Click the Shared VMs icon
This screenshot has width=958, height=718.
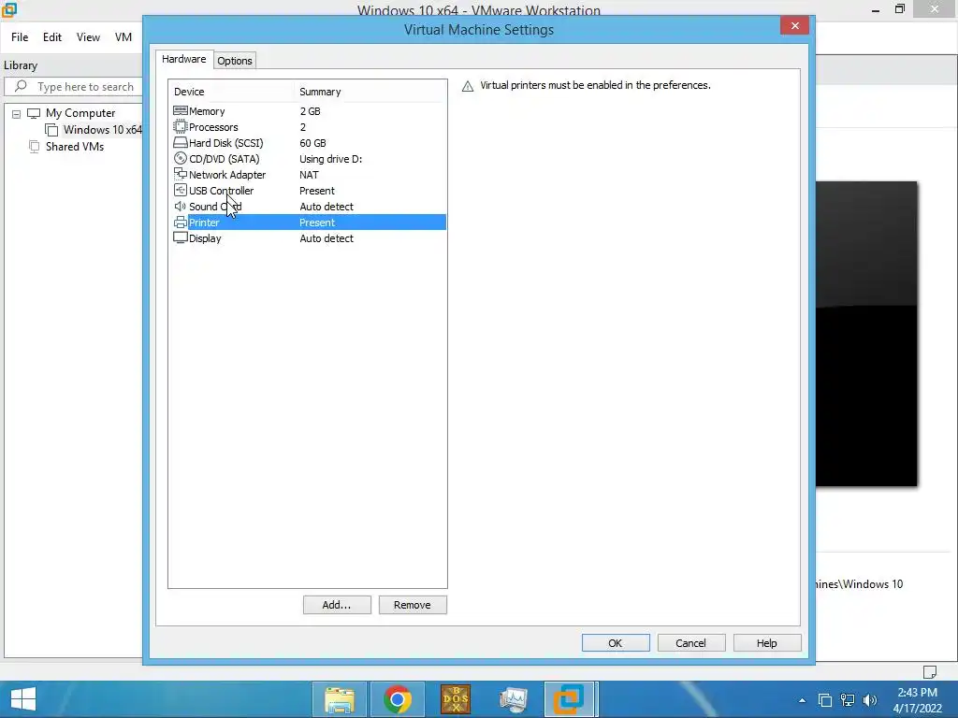[35, 147]
